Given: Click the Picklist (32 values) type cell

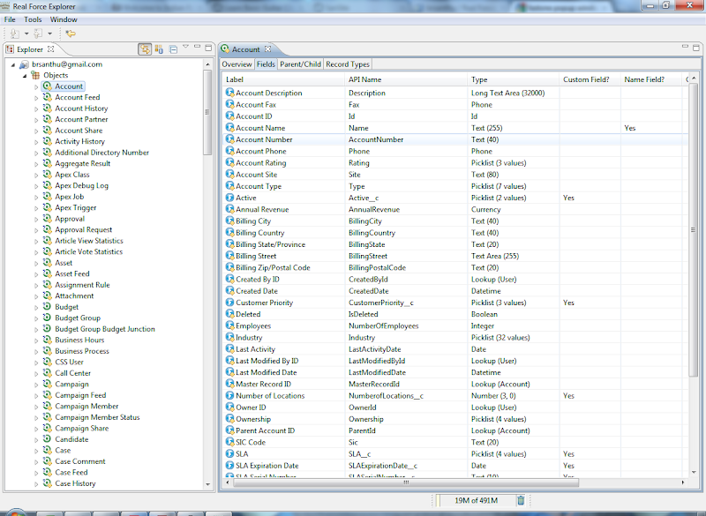Looking at the screenshot, I should click(x=500, y=338).
